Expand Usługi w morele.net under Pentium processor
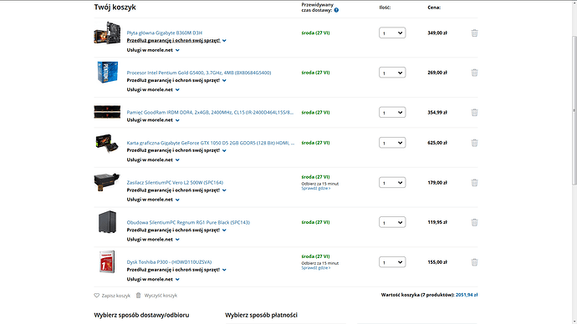The height and width of the screenshot is (324, 577). pyautogui.click(x=153, y=89)
